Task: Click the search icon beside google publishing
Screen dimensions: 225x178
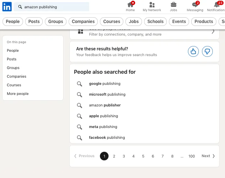Action: [79, 84]
